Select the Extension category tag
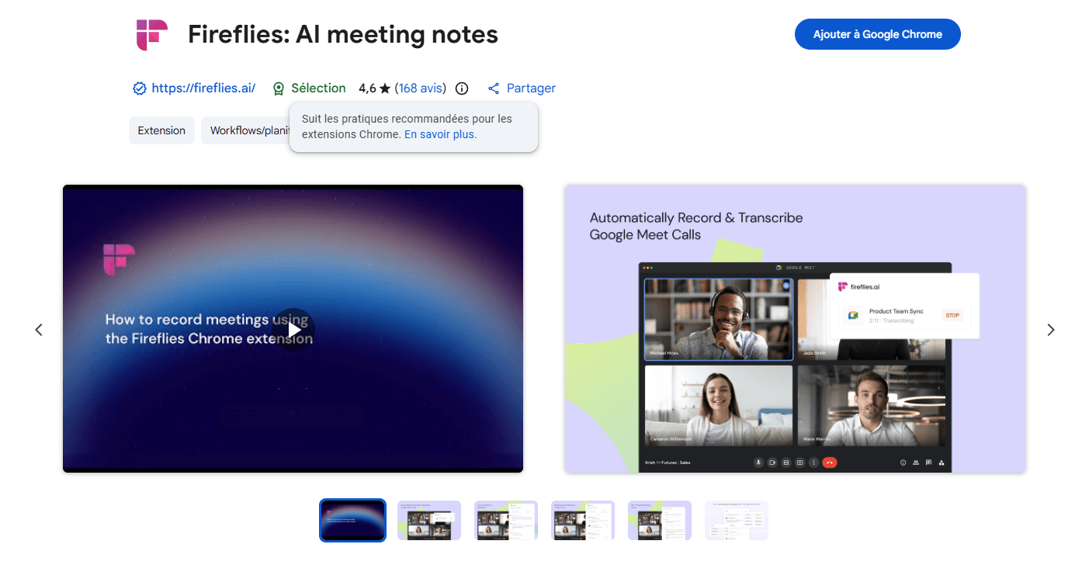 tap(161, 130)
